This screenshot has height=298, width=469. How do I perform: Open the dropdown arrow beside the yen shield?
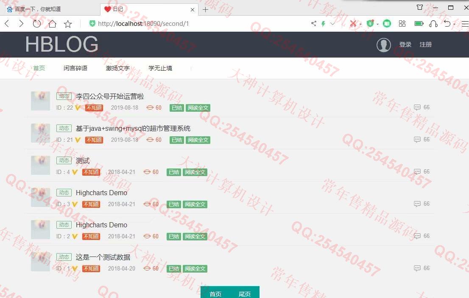click(377, 24)
